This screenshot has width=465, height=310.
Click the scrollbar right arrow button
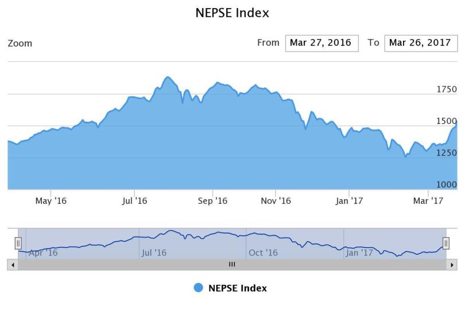tap(452, 265)
